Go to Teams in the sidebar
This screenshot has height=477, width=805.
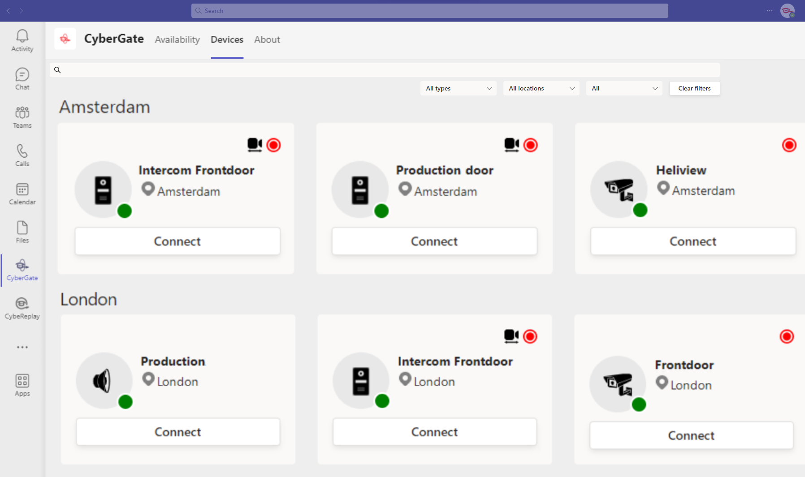click(22, 117)
